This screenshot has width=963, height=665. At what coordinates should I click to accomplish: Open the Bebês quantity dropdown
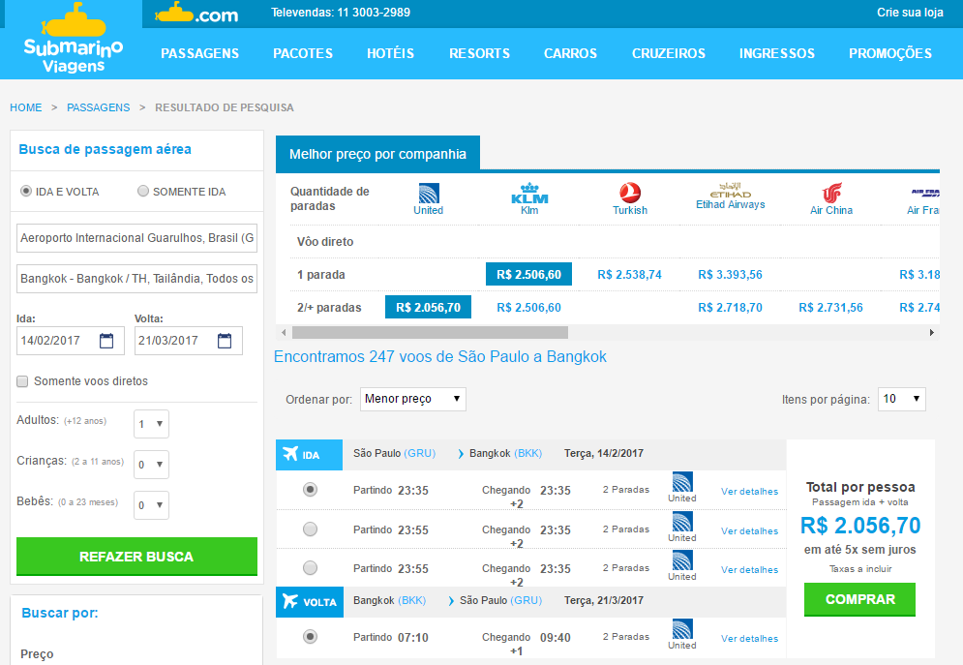(151, 504)
